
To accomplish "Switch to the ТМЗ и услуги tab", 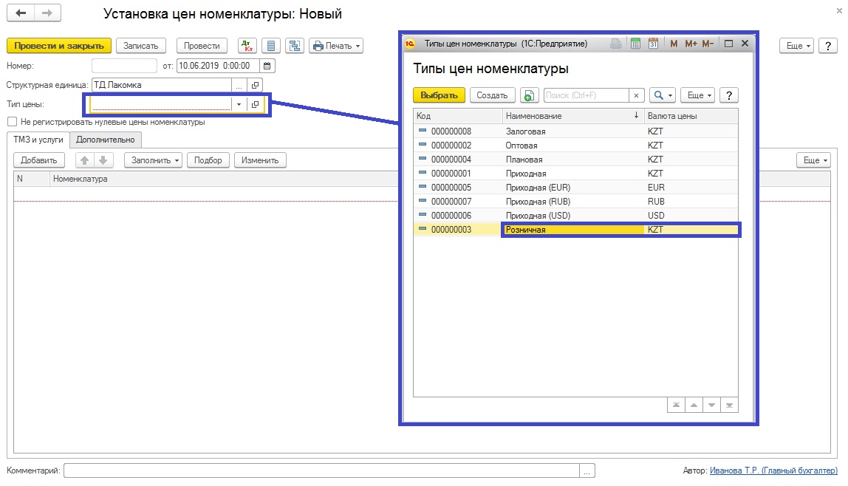I will pos(38,140).
